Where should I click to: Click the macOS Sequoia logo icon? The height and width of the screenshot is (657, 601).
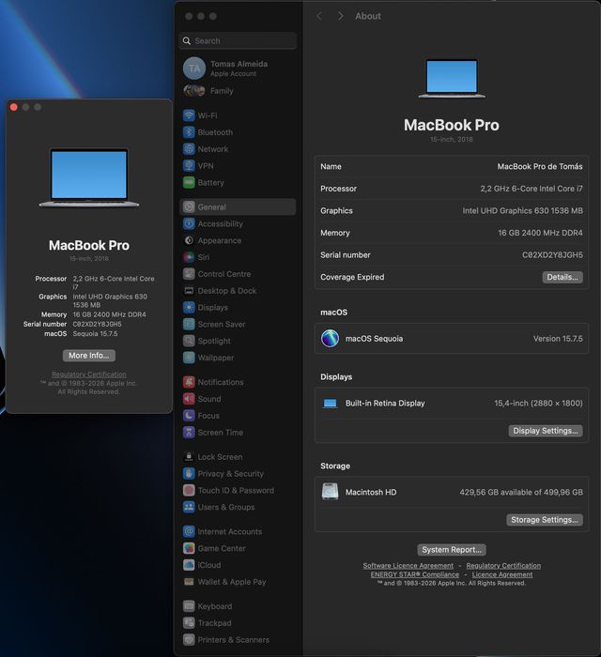330,338
